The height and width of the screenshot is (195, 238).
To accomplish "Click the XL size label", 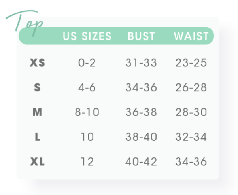I will click(x=37, y=161).
